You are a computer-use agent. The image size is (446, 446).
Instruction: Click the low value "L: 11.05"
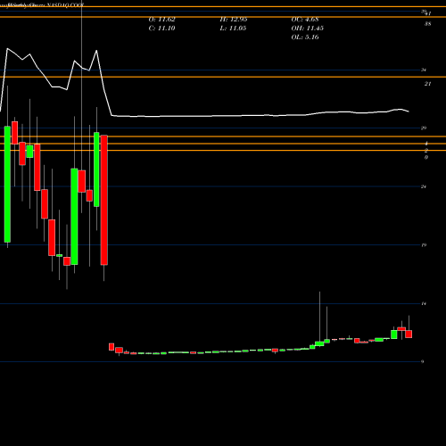(x=233, y=29)
